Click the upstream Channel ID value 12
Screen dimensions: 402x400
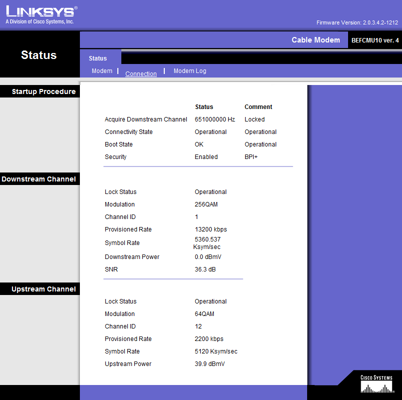[x=198, y=326]
